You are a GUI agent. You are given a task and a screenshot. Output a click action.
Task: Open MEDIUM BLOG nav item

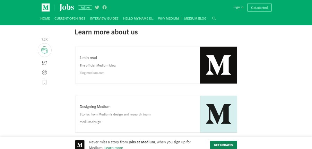pos(195,18)
